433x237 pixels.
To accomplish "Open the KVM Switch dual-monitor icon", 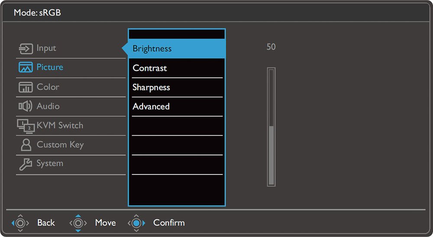I will [26, 126].
